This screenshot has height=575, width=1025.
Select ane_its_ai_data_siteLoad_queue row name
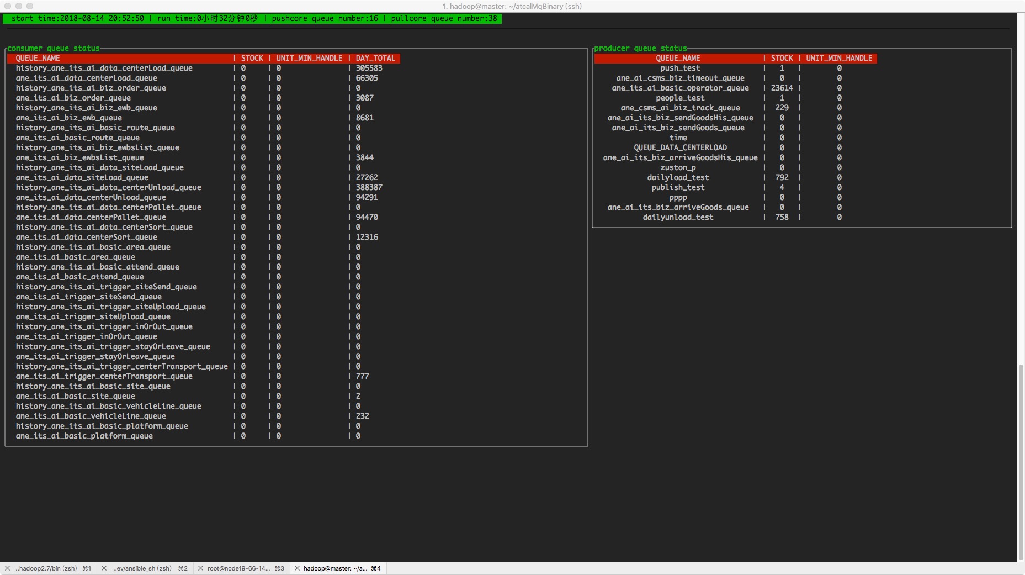click(82, 177)
